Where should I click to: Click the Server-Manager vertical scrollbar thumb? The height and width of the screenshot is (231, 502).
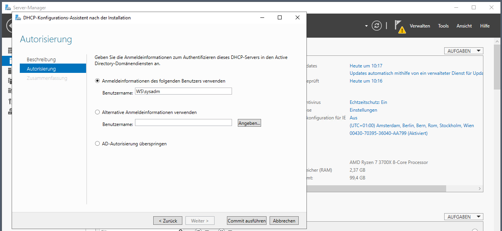tap(498, 67)
